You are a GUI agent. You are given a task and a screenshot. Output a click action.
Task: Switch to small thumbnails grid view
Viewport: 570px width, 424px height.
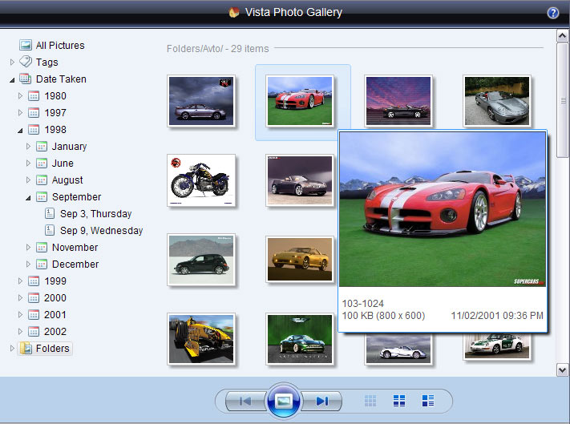[x=370, y=401]
